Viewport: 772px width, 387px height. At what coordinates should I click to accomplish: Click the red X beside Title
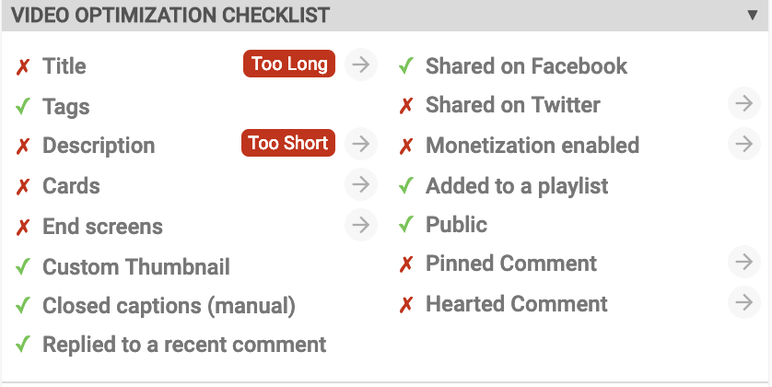(23, 66)
